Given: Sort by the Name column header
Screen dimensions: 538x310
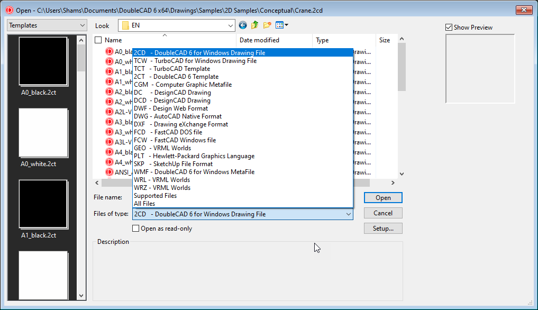Looking at the screenshot, I should 113,40.
